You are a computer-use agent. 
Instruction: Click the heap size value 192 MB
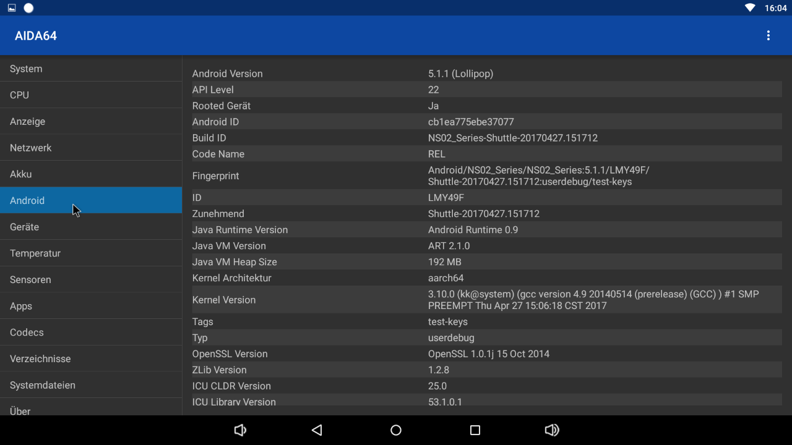pyautogui.click(x=445, y=262)
